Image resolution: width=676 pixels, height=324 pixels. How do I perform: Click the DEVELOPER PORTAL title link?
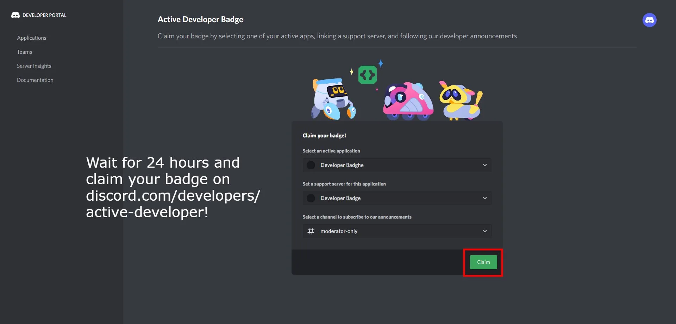[44, 15]
